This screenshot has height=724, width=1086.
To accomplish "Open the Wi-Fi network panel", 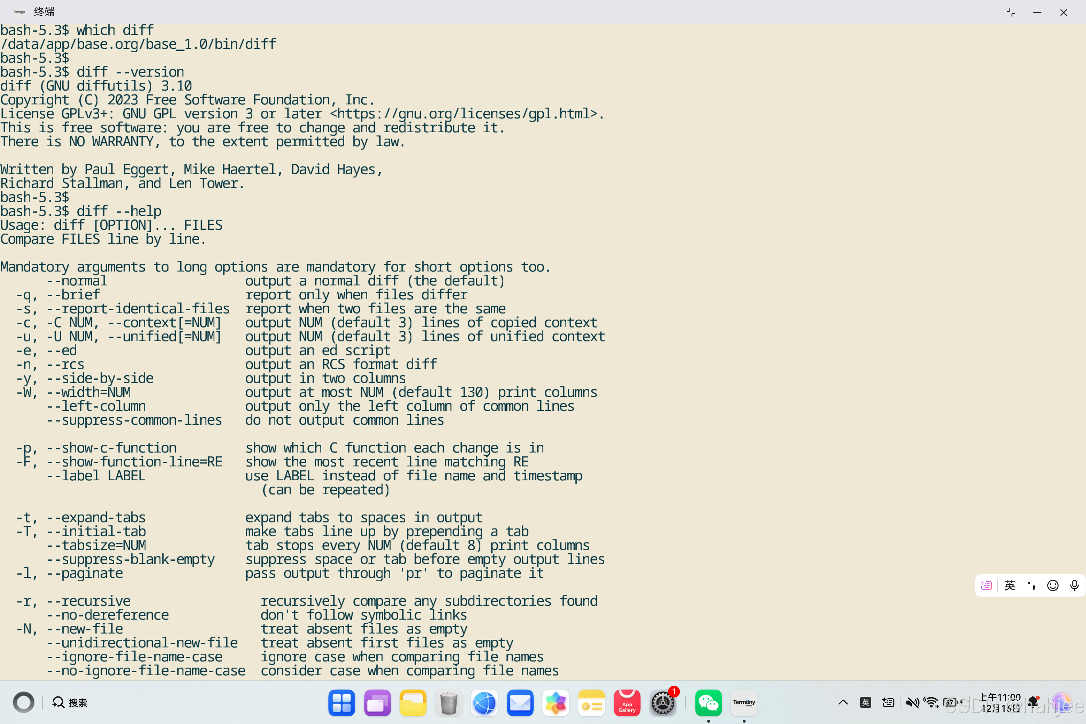I will point(931,702).
